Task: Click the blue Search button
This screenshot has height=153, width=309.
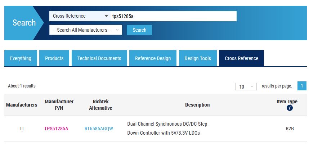Action: pyautogui.click(x=139, y=30)
